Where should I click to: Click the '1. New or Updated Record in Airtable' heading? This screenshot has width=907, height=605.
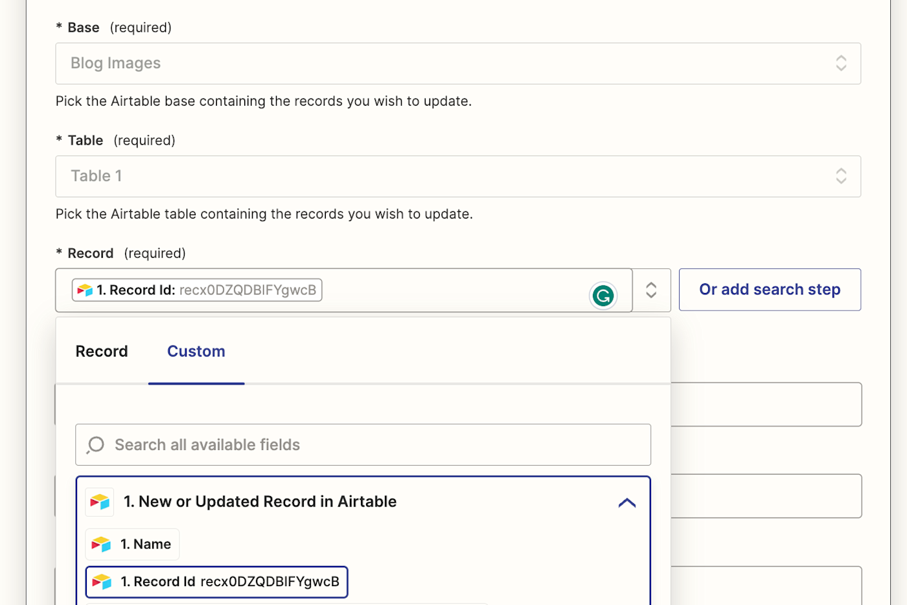(260, 502)
